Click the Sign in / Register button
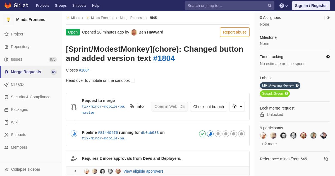 point(311,6)
